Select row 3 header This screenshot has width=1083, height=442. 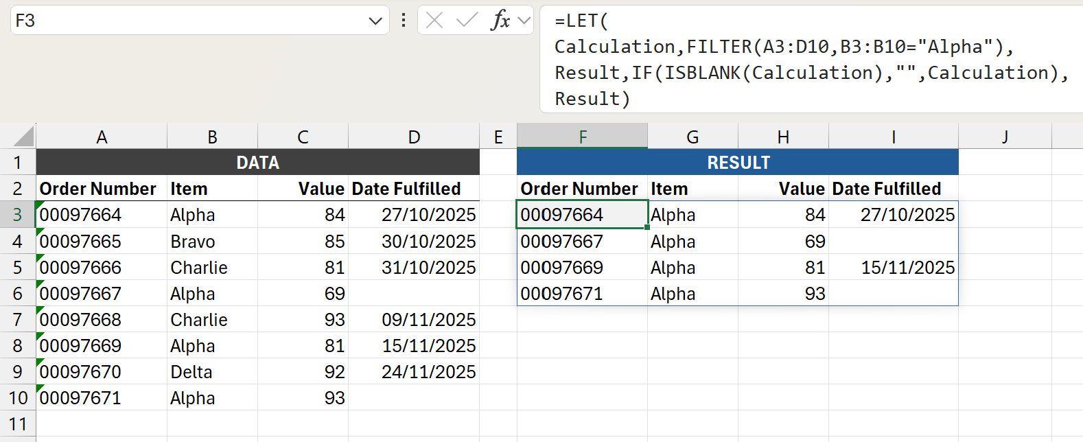pos(18,215)
